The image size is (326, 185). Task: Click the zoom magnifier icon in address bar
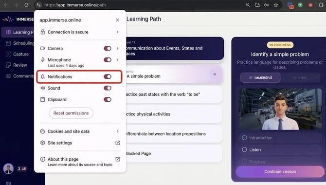click(248, 5)
